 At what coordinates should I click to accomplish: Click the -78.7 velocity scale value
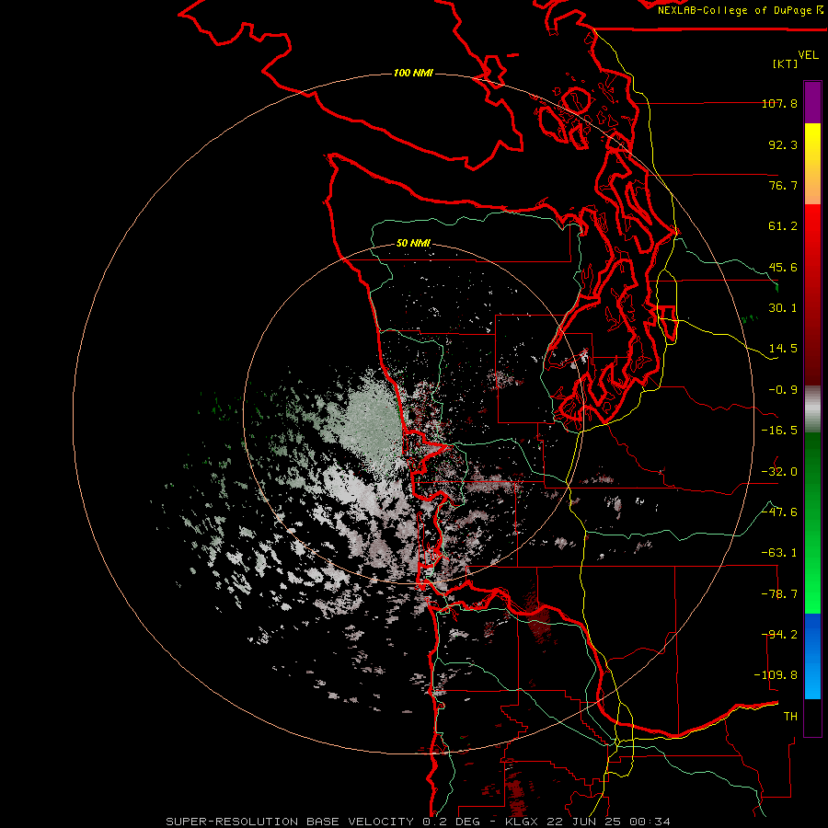point(779,594)
